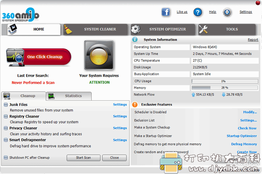
Task: Enable Shutdown PC after Cleanup
Action: (x=6, y=158)
